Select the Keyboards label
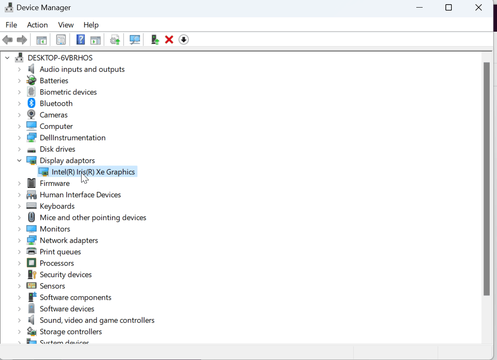The height and width of the screenshot is (360, 497). [57, 206]
